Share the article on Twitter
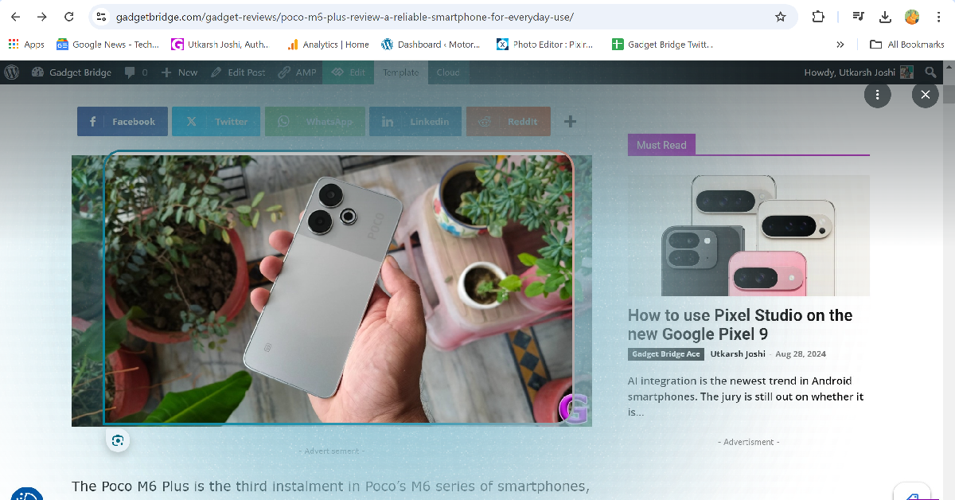 click(216, 122)
